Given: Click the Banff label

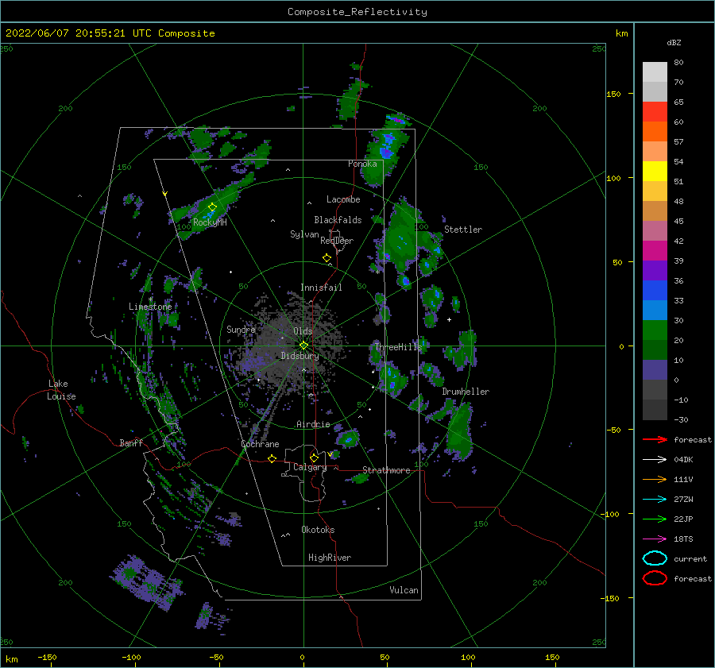Looking at the screenshot, I should pos(131,442).
